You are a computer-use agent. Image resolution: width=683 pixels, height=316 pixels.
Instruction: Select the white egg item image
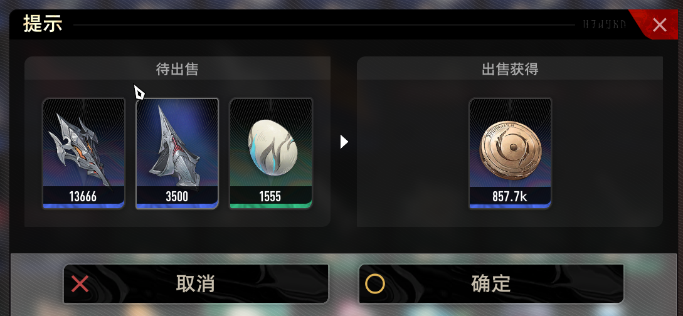pyautogui.click(x=270, y=147)
